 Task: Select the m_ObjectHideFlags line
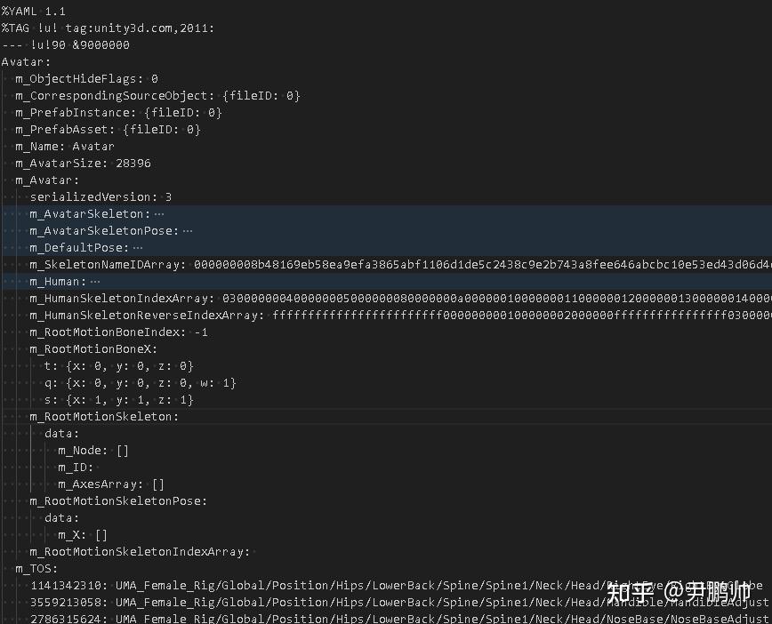(x=86, y=79)
